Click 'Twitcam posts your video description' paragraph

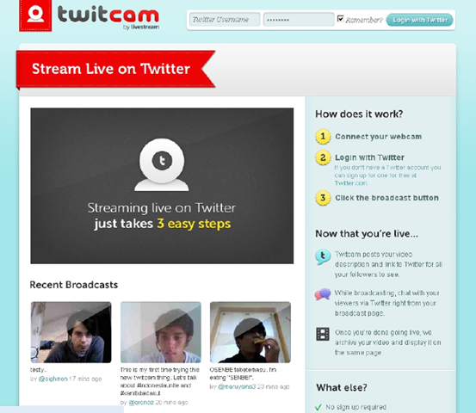(388, 264)
